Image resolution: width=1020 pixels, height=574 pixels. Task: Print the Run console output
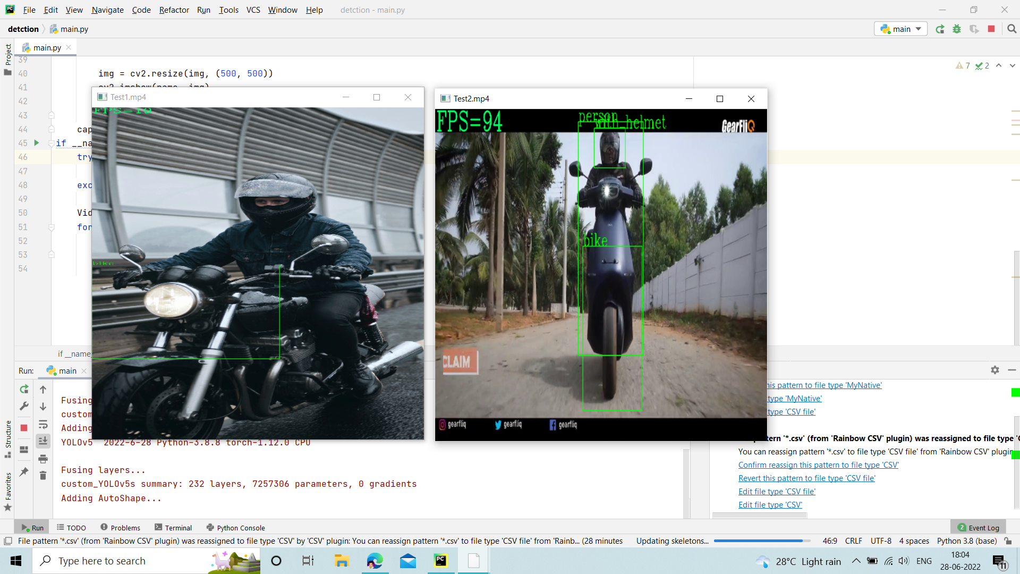click(43, 459)
